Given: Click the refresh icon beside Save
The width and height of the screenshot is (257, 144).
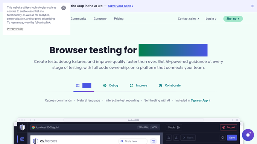Looking at the screenshot, I should [x=223, y=138].
